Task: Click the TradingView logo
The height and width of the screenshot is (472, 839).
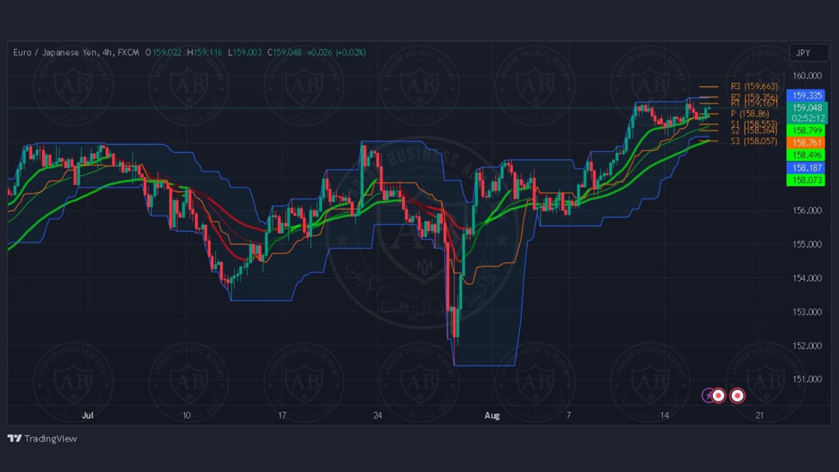Action: pos(43,438)
